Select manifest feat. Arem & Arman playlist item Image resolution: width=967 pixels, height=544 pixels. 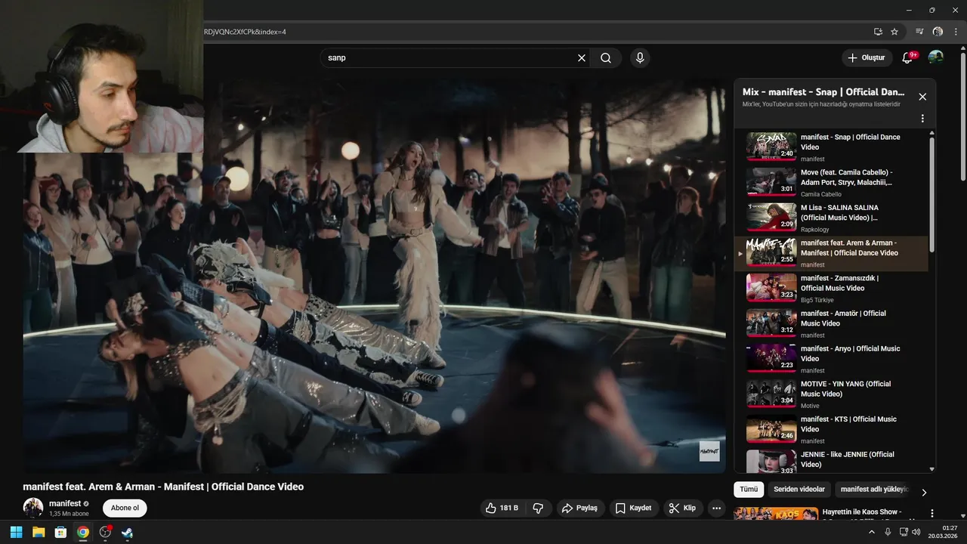pyautogui.click(x=832, y=252)
